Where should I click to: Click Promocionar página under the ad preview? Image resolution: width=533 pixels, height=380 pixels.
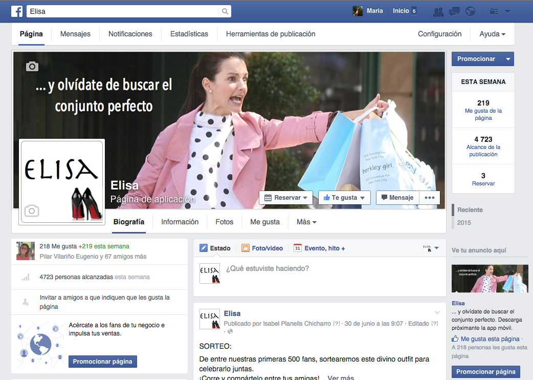pyautogui.click(x=486, y=371)
